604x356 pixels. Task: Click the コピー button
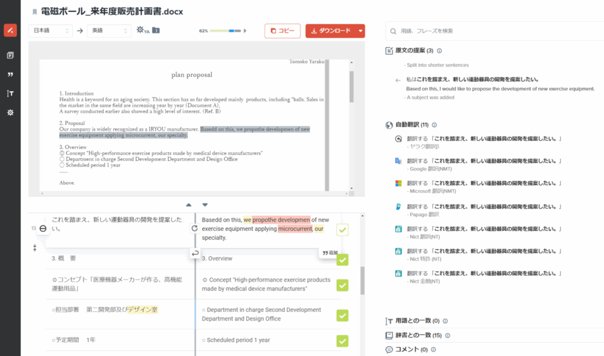click(x=283, y=31)
